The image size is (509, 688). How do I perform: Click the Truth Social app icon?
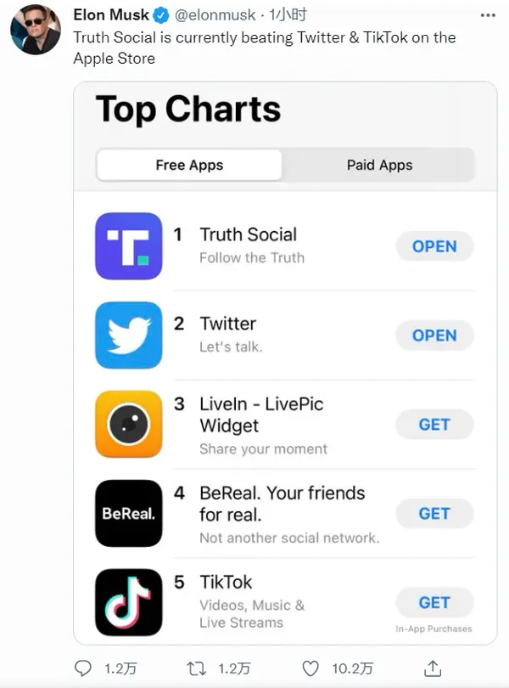tap(128, 246)
